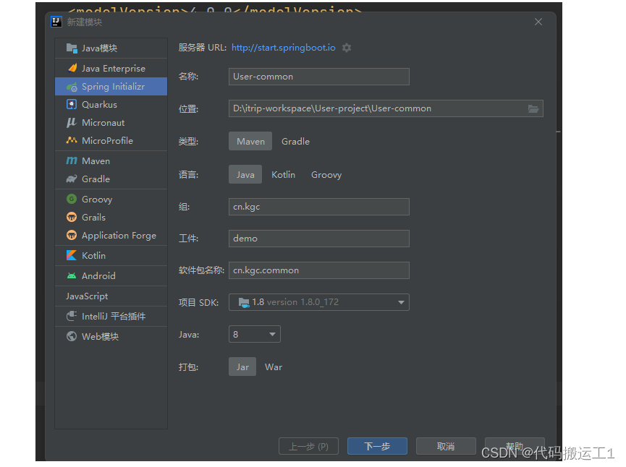Click the MicroProfile icon
Image resolution: width=626 pixels, height=467 pixels.
pyautogui.click(x=72, y=140)
